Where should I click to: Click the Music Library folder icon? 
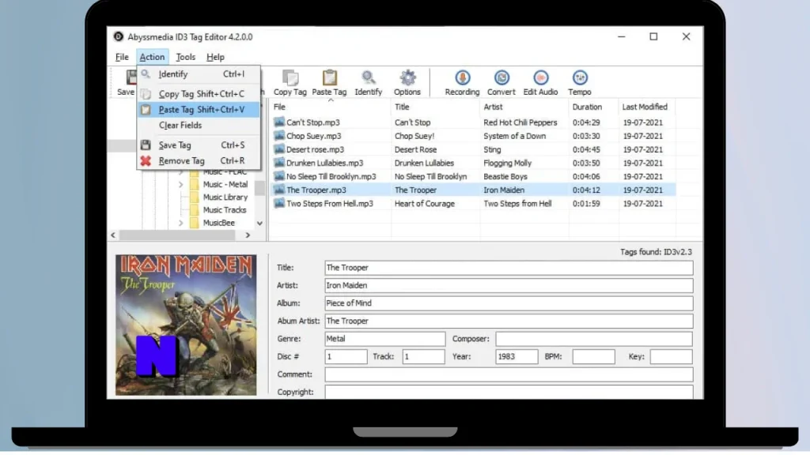195,197
